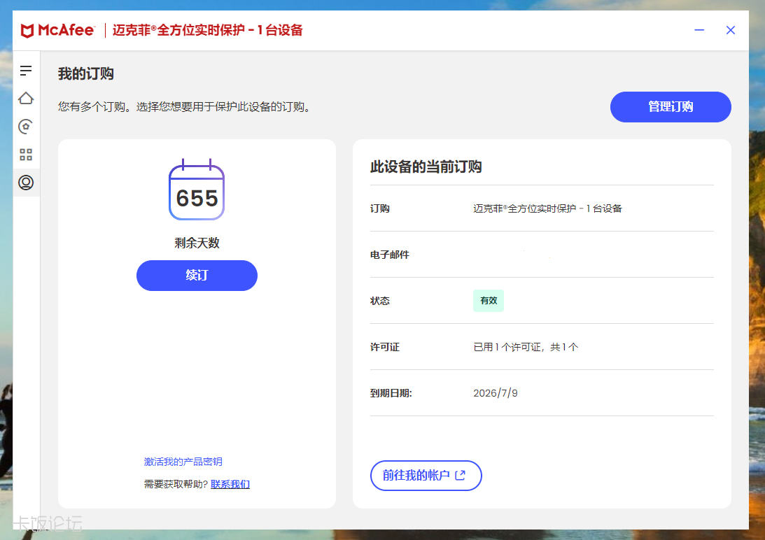Minimize the McAfee window
This screenshot has width=765, height=540.
tap(699, 30)
